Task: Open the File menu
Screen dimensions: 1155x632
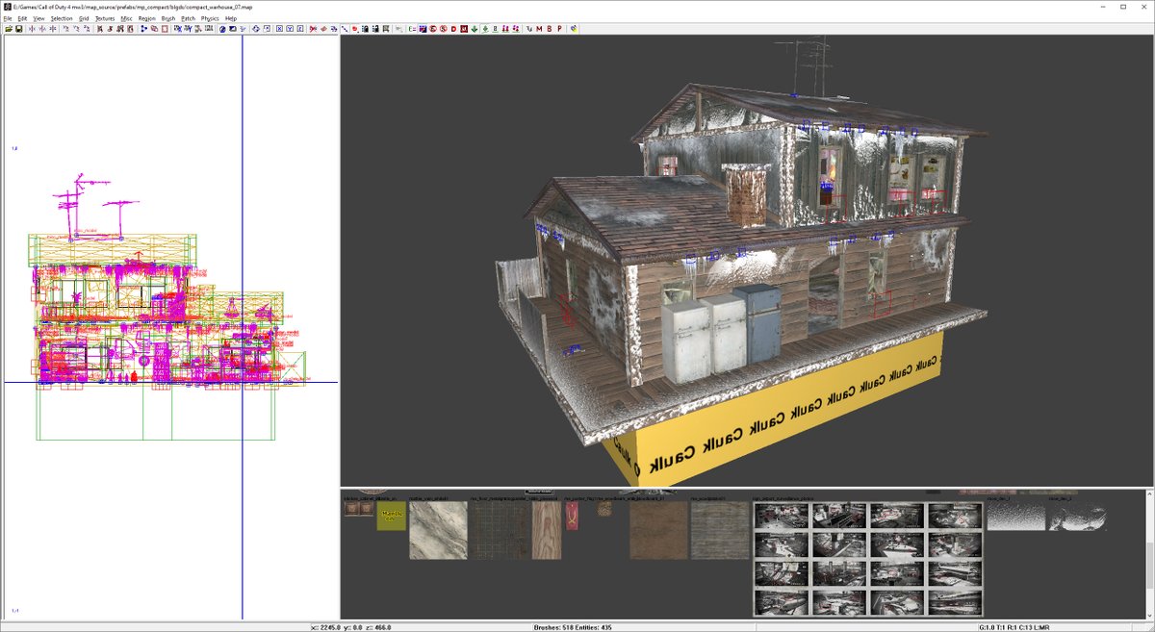Action: click(8, 18)
